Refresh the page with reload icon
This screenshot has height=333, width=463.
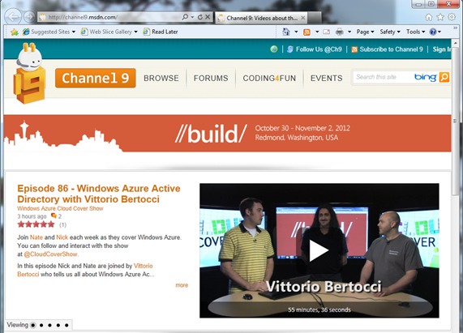point(200,17)
